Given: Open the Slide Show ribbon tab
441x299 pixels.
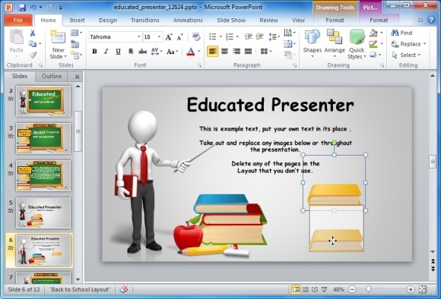Looking at the screenshot, I should coord(231,20).
